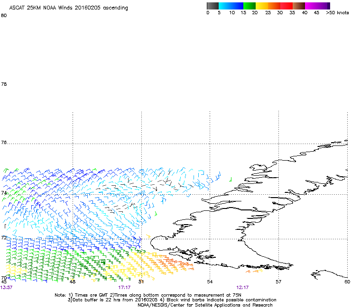Click the yellow 20-25 knots legend segment
Image resolution: width=351 pixels, height=308 pixels.
pos(262,6)
